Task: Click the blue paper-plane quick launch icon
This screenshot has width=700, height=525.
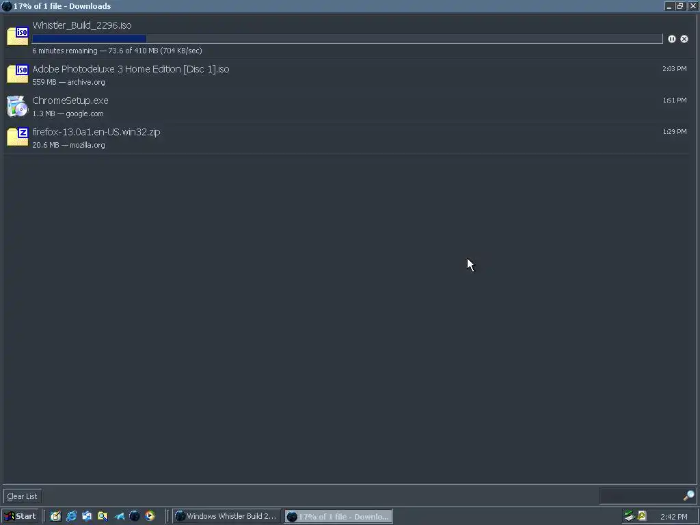Action: coord(119,516)
